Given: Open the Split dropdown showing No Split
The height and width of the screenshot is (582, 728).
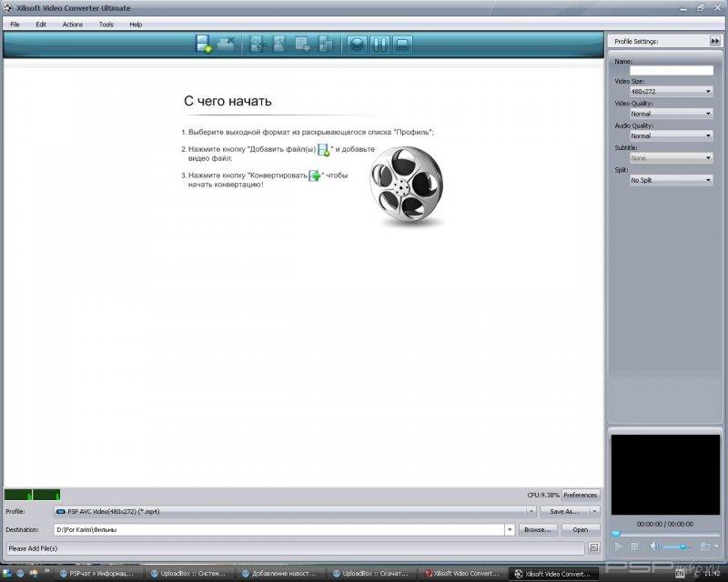Looking at the screenshot, I should [x=672, y=180].
